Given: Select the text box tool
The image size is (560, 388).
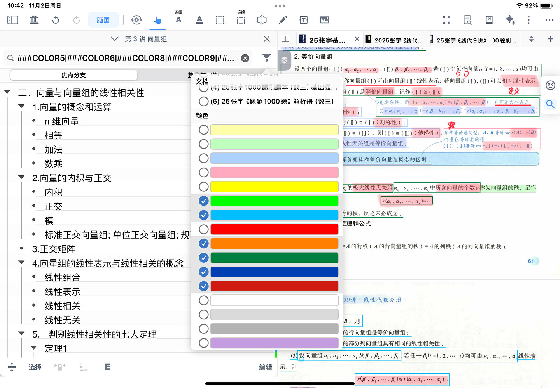Looking at the screenshot, I should click(304, 20).
